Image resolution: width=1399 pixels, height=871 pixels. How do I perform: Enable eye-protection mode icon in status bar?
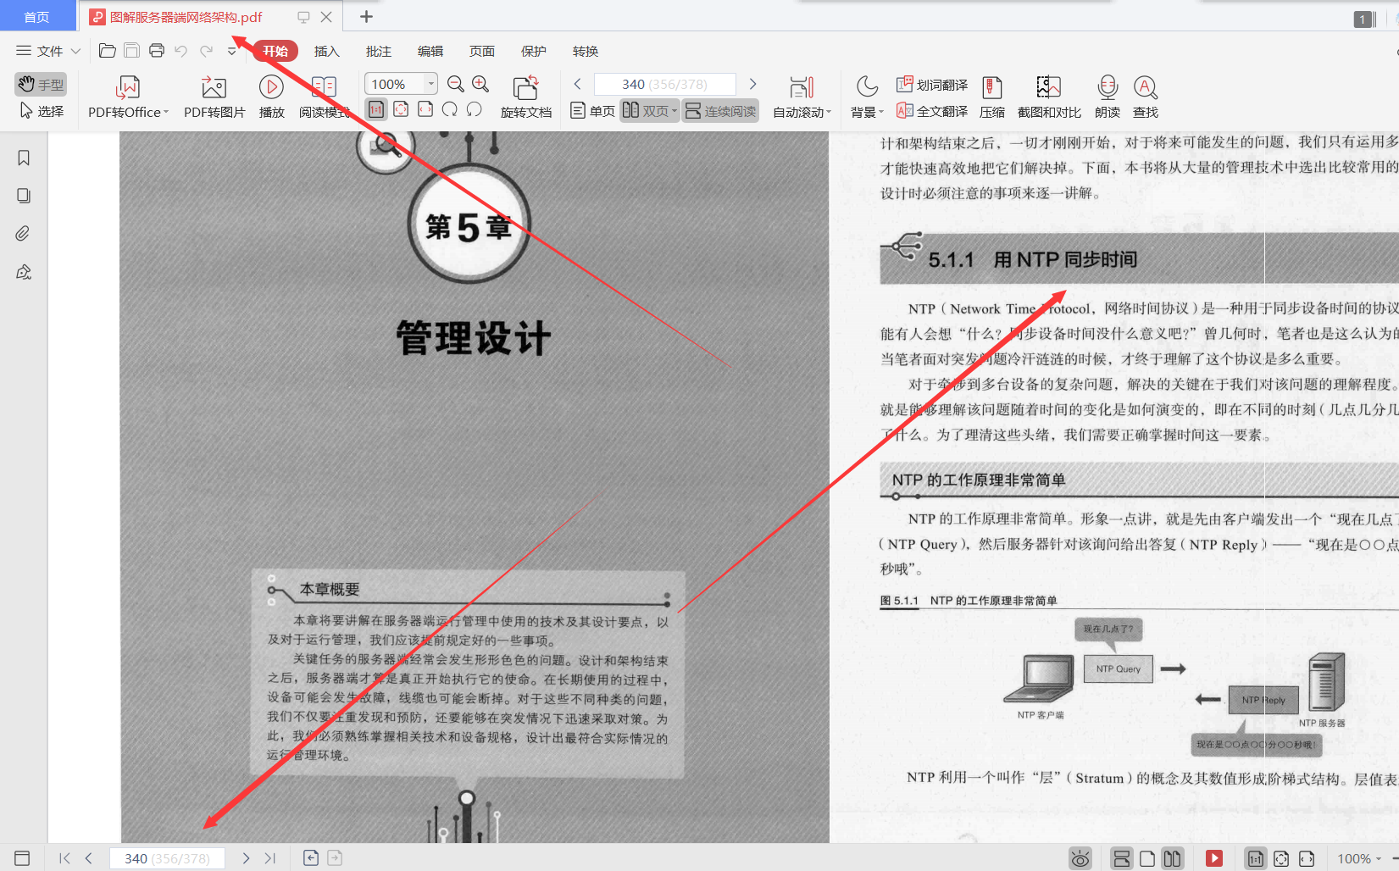coord(1080,858)
